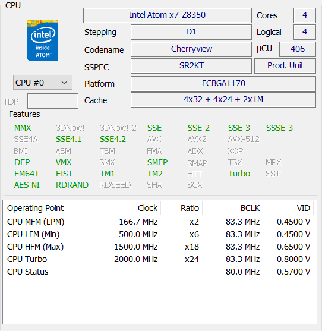
Task: Click the Operating Point column header
Action: click(x=52, y=208)
